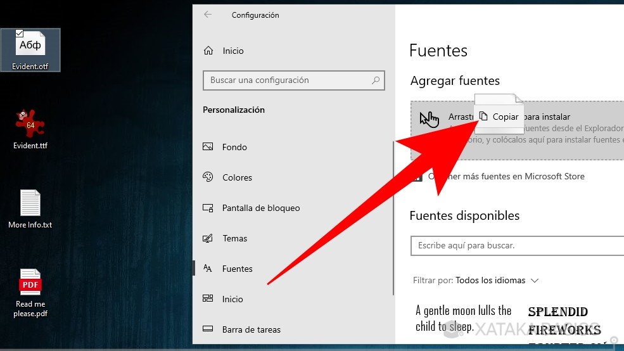Click the Fondo picture icon

click(x=208, y=146)
